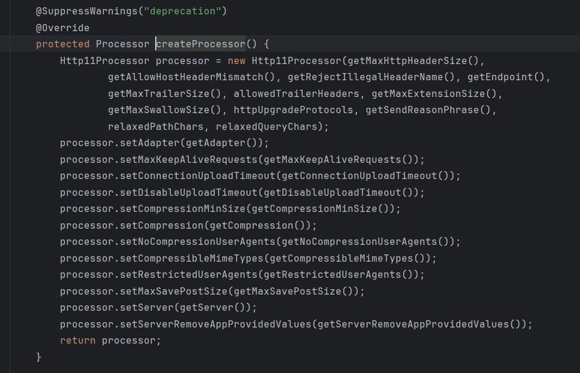
Task: Click the return keyword
Action: coord(77,340)
